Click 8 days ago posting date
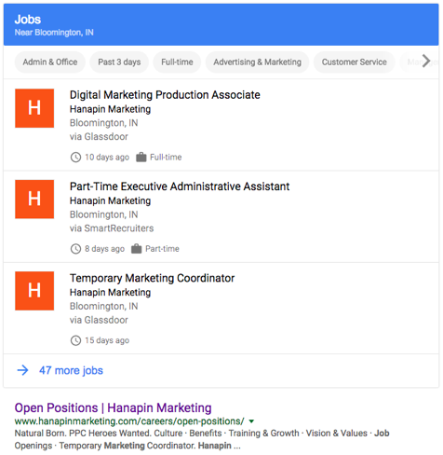 coord(105,249)
